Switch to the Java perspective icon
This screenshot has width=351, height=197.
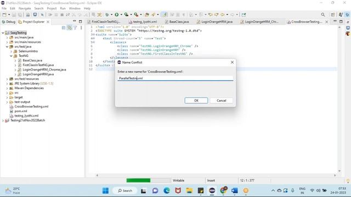pyautogui.click(x=341, y=15)
